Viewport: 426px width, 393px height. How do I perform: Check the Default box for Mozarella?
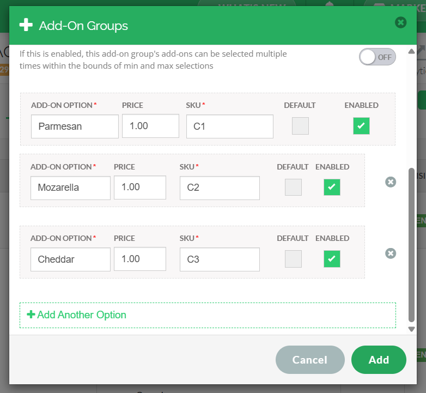pos(293,188)
